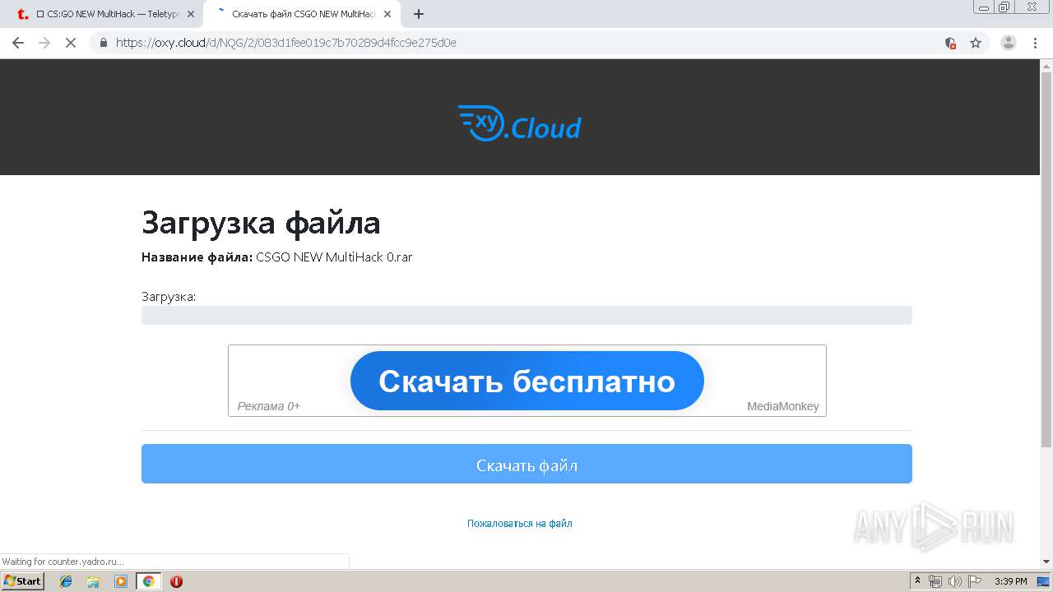Show hidden tray icons arrow
Image resolution: width=1053 pixels, height=592 pixels.
pos(918,581)
